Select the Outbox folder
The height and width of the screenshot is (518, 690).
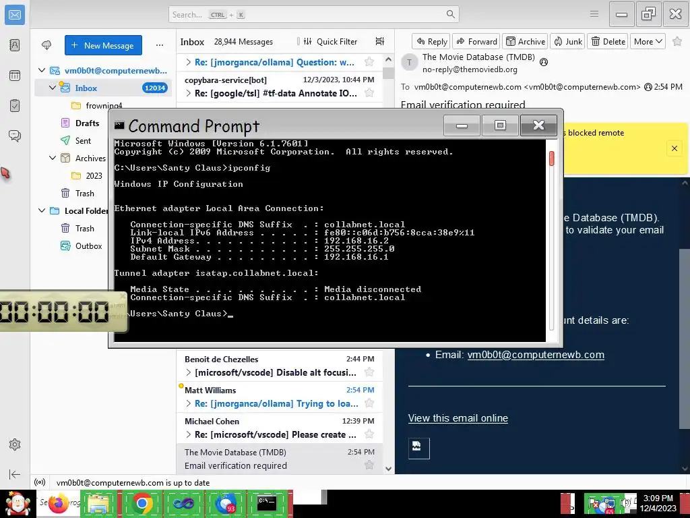[88, 246]
